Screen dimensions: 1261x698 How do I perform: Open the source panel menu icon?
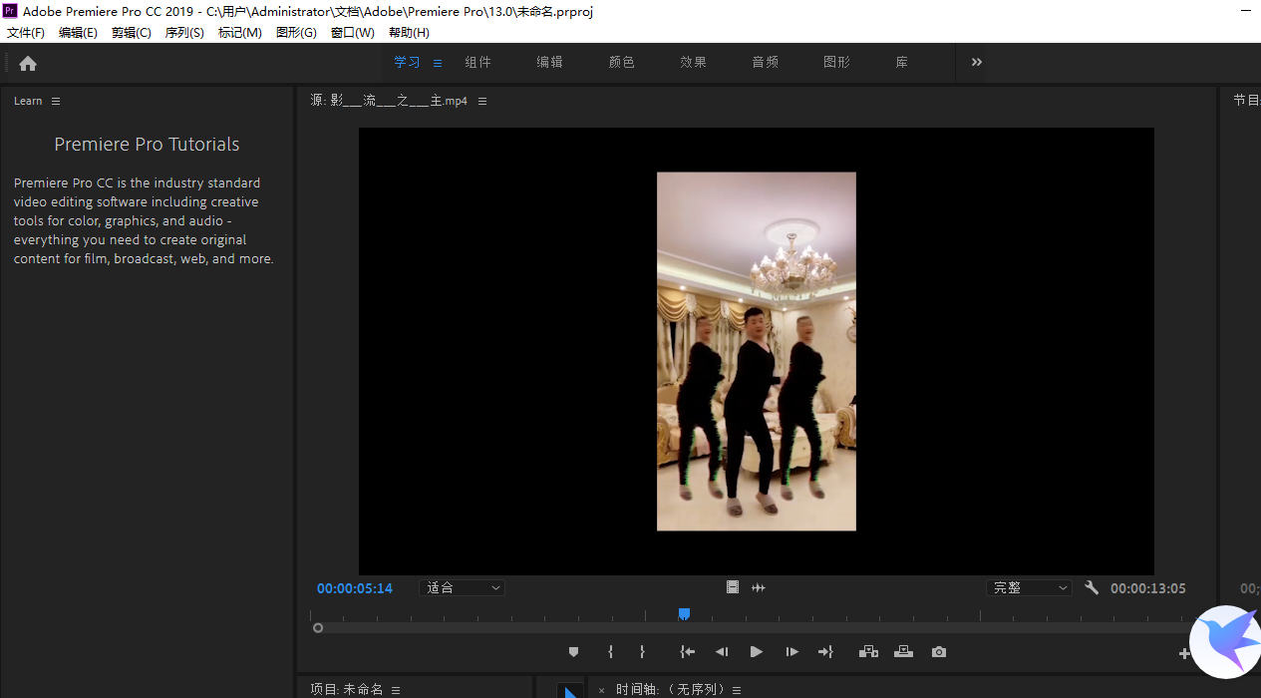click(482, 101)
